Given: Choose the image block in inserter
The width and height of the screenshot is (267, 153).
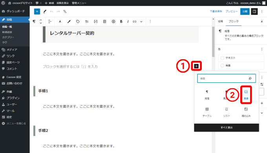Looking at the screenshot, I should [246, 95].
